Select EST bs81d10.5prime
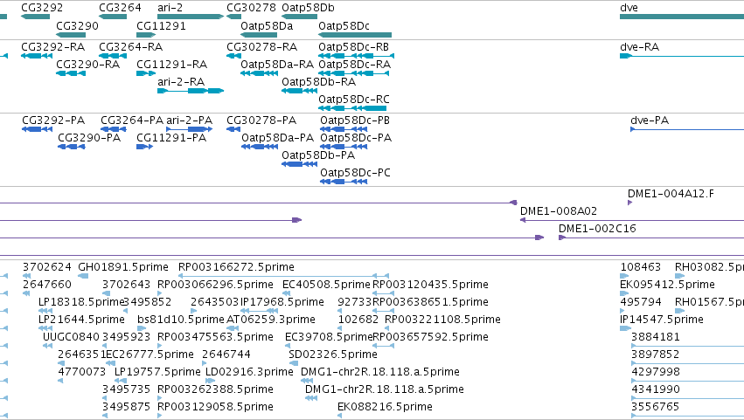Screen dimensions: 744x420 click(x=181, y=320)
